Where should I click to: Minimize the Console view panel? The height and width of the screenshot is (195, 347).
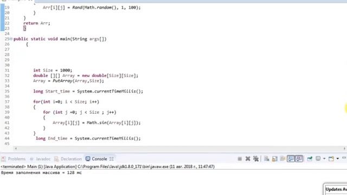344,158
